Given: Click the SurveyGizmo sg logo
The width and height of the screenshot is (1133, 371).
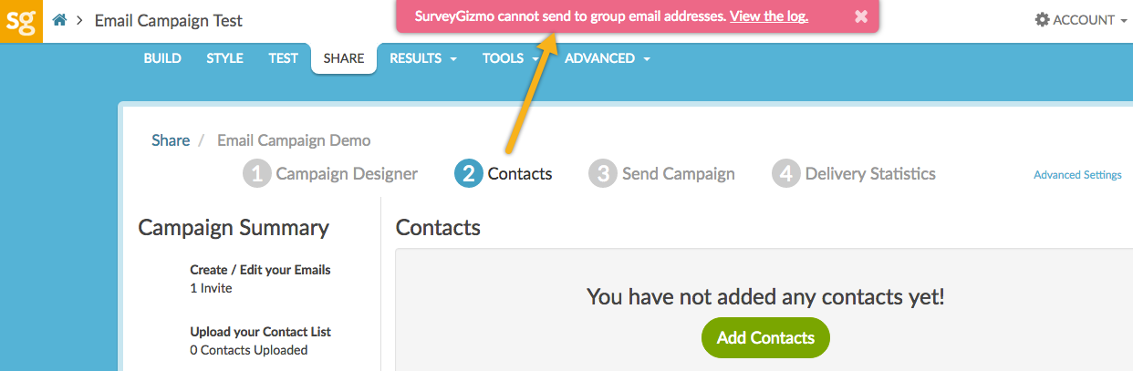Looking at the screenshot, I should (20, 20).
